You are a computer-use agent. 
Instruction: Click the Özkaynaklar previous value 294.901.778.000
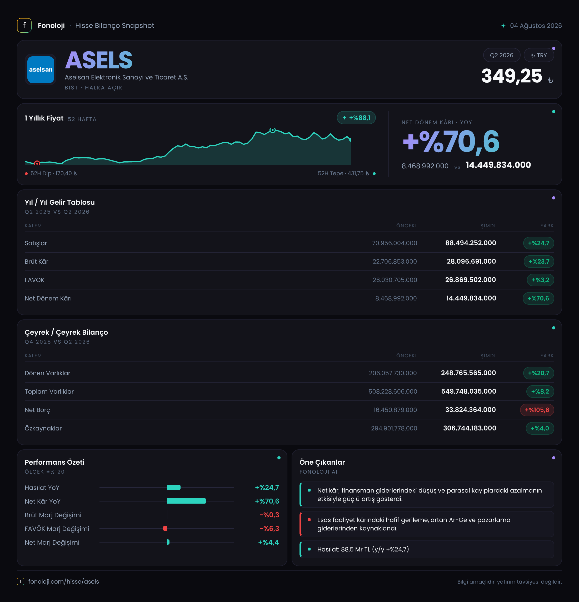tap(394, 428)
